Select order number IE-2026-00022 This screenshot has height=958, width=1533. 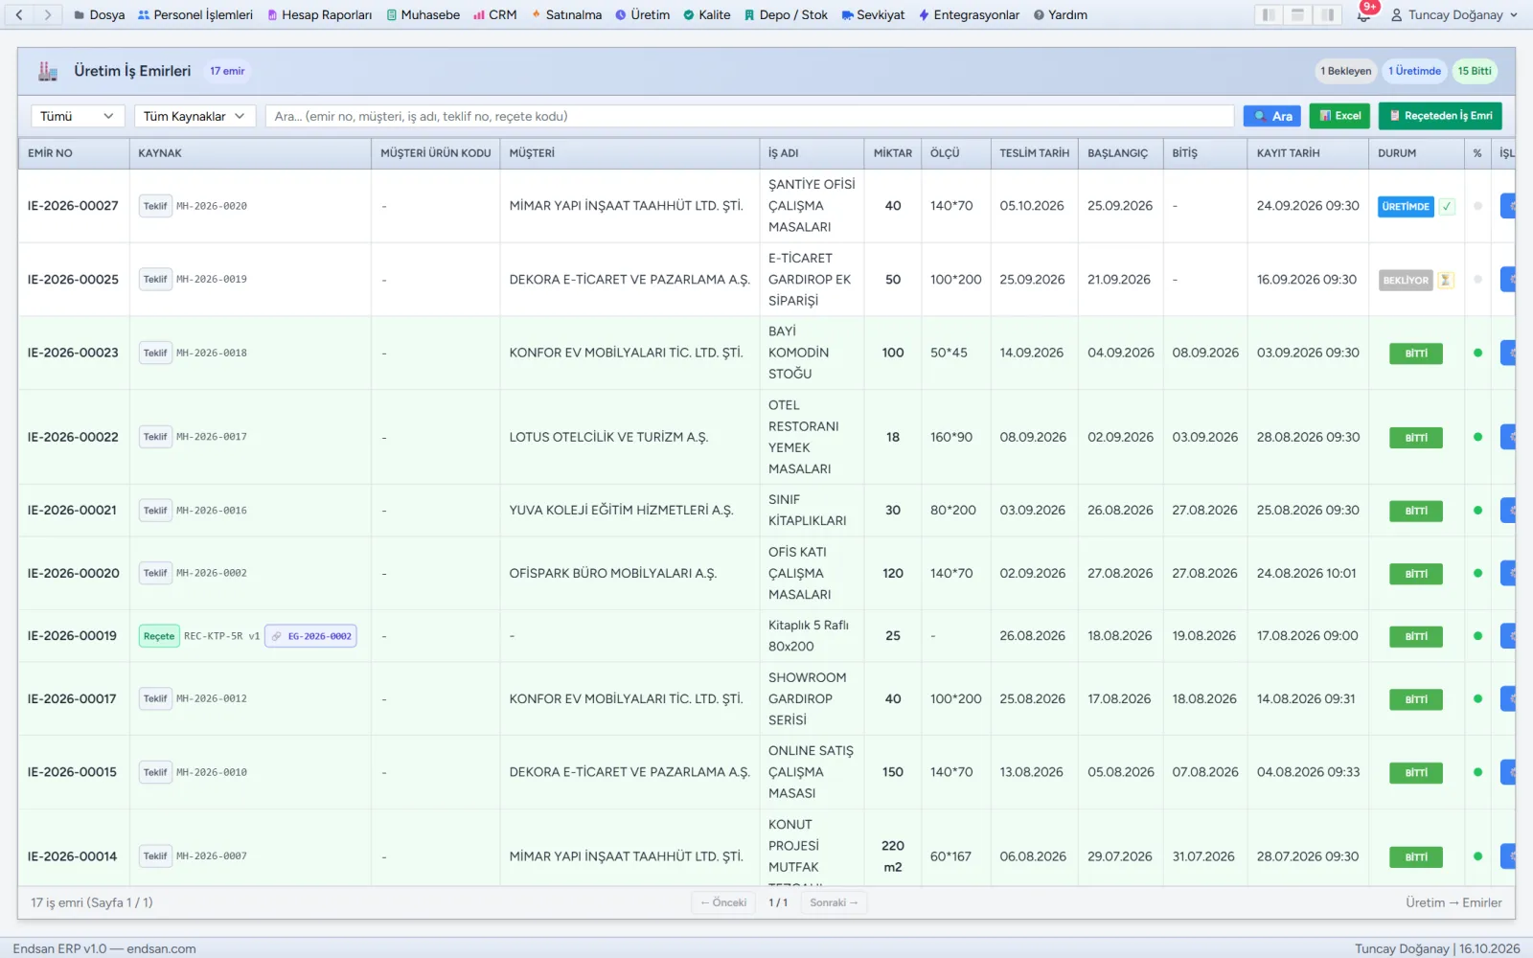(73, 437)
